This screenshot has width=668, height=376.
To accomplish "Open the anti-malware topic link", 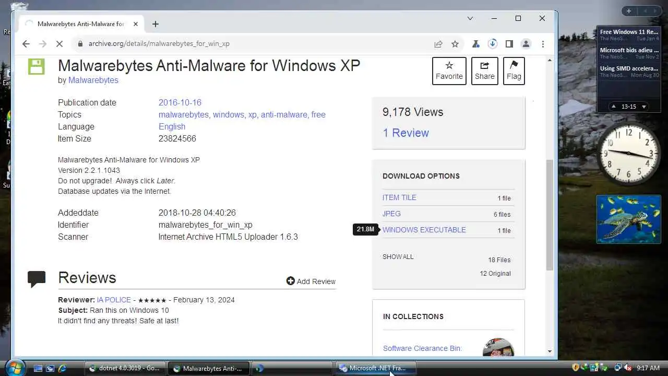I will coord(284,114).
